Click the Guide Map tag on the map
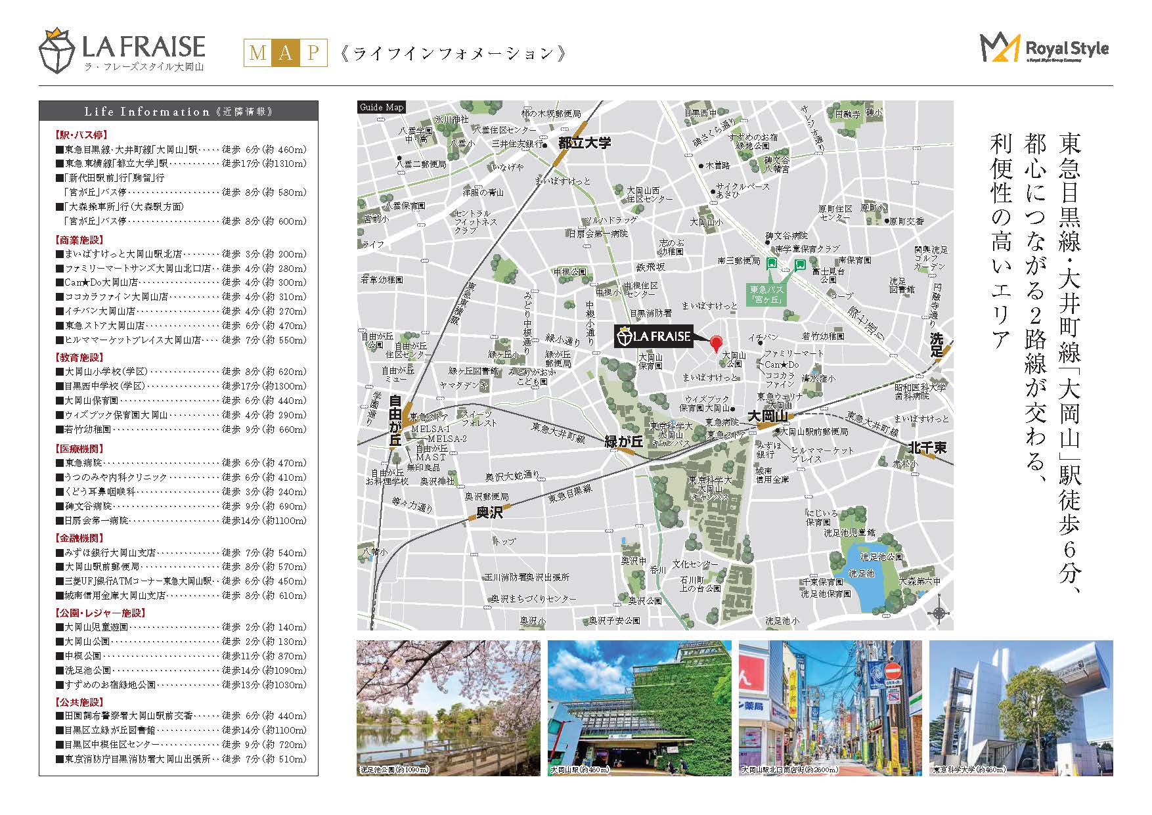Image resolution: width=1152 pixels, height=815 pixels. pyautogui.click(x=382, y=107)
